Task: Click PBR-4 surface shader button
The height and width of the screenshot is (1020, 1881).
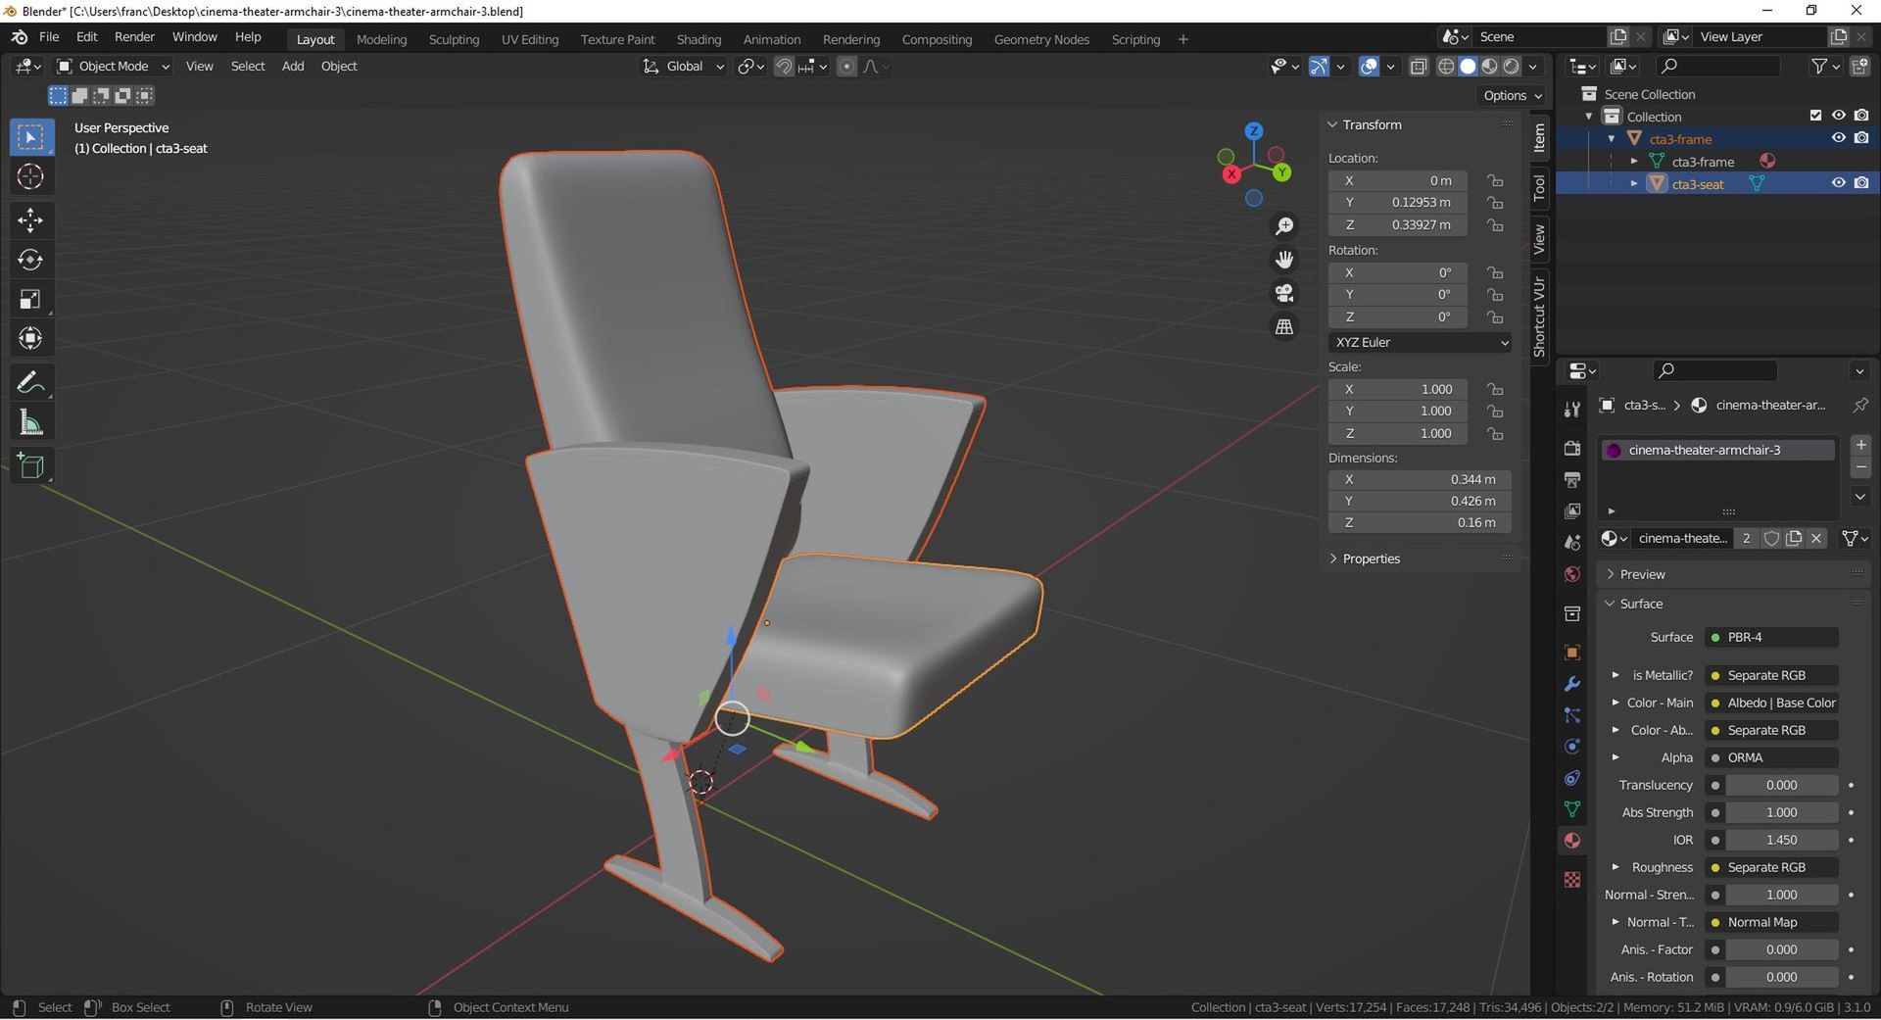Action: pyautogui.click(x=1771, y=637)
